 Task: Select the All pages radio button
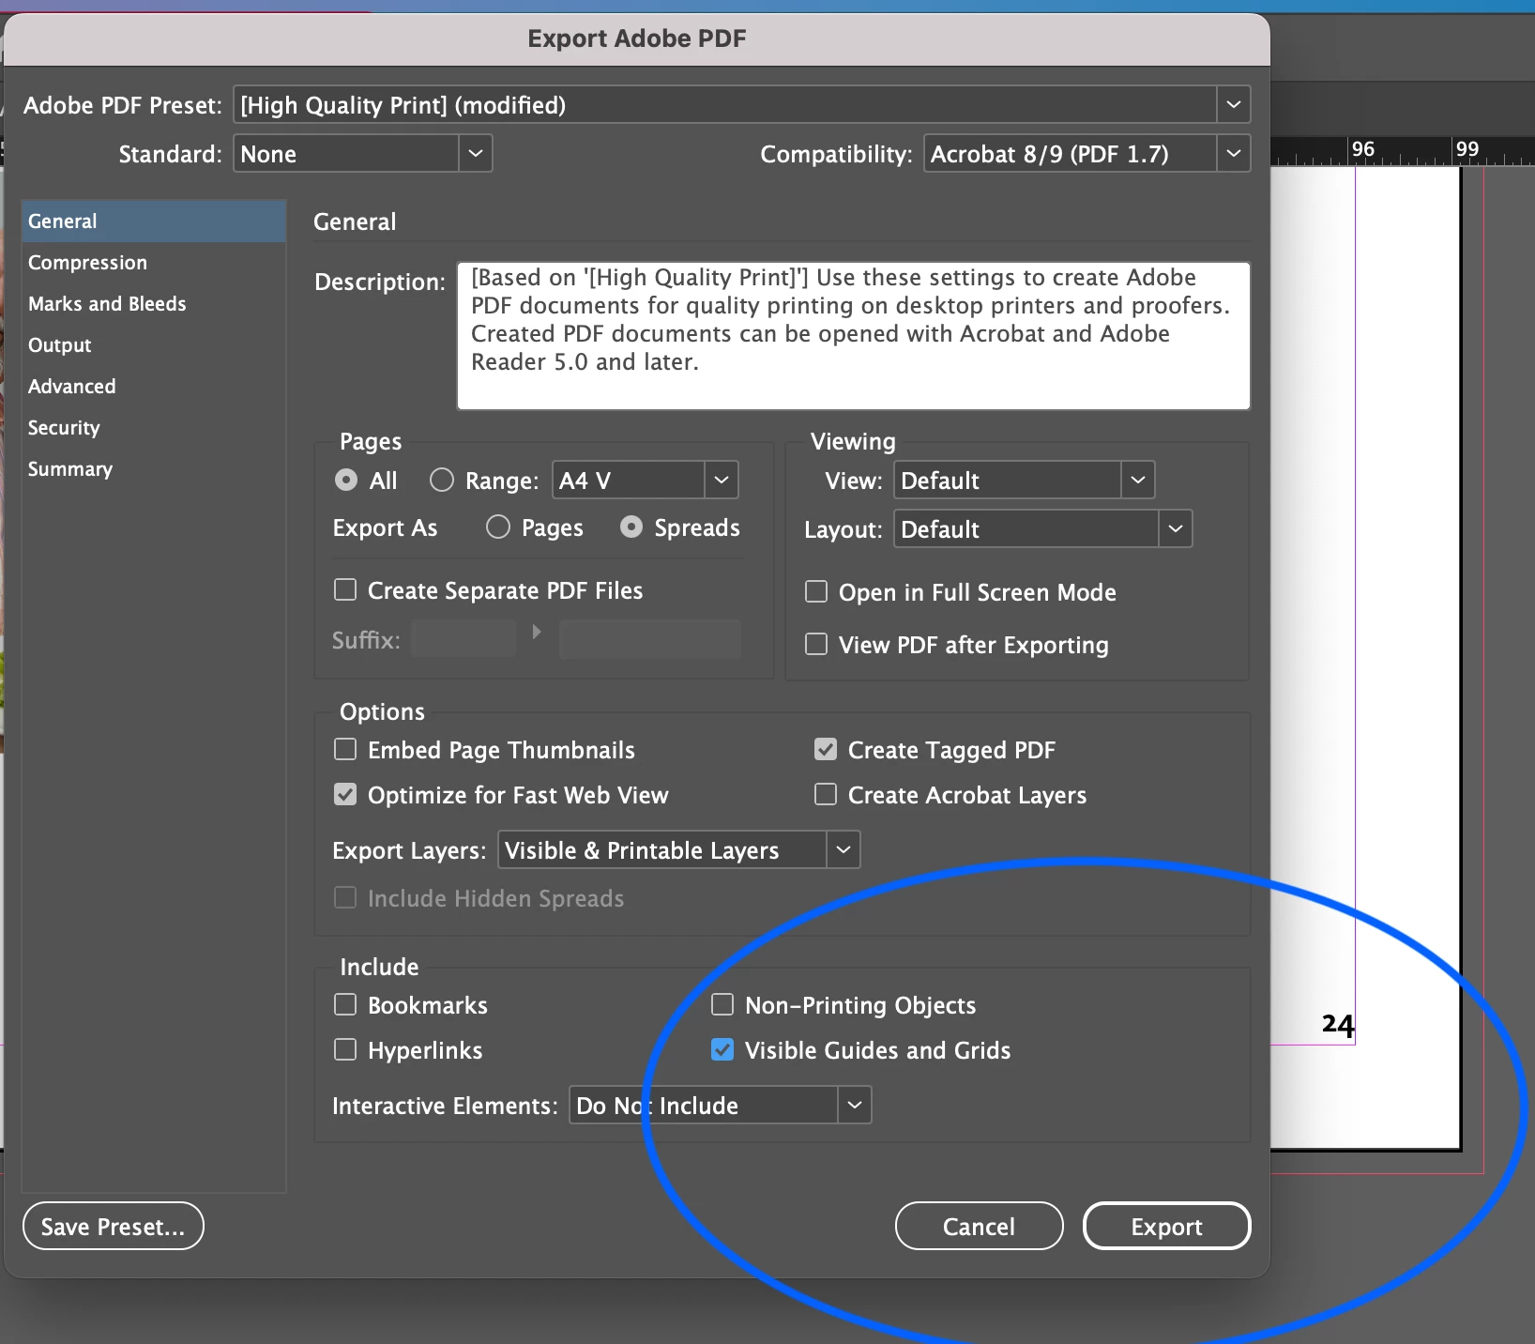(x=346, y=481)
